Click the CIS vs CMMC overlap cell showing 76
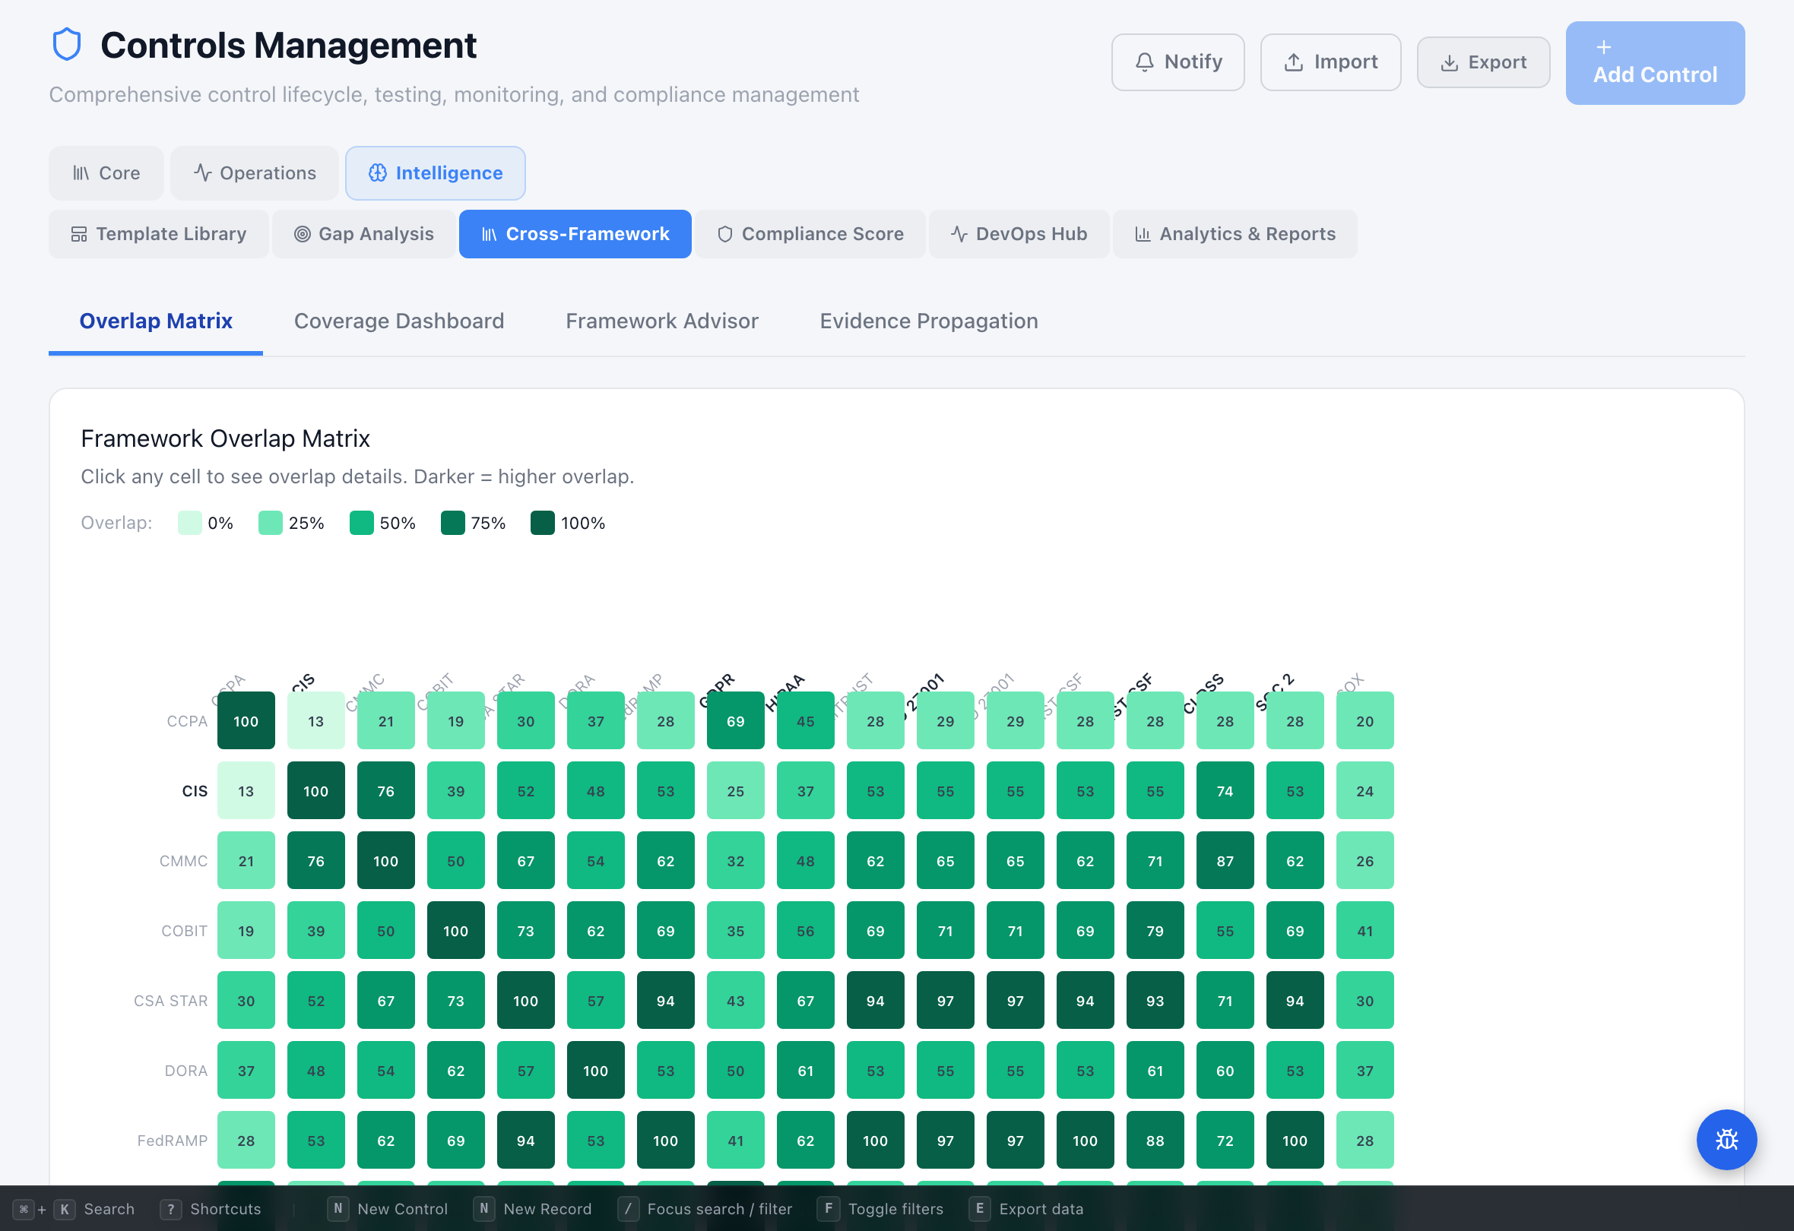This screenshot has height=1231, width=1794. pos(386,790)
